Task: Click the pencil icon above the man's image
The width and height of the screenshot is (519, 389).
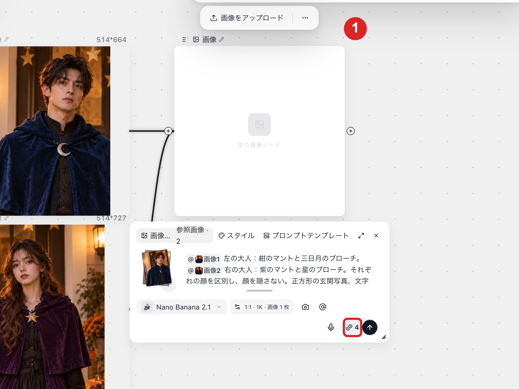Action: pos(6,39)
